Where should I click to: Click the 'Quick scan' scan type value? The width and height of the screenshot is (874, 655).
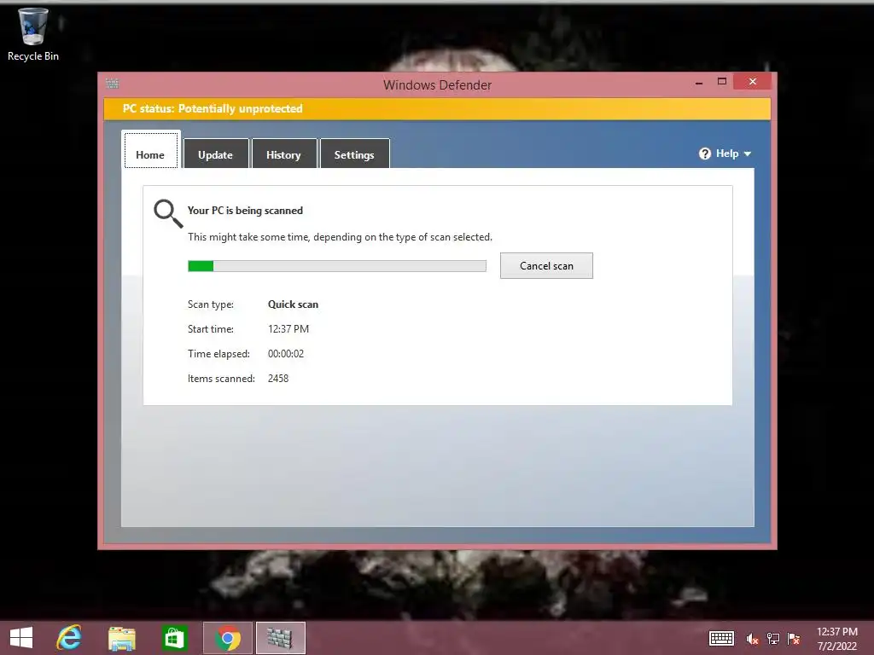click(294, 304)
